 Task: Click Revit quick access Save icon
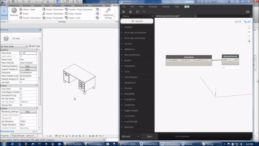13,2
